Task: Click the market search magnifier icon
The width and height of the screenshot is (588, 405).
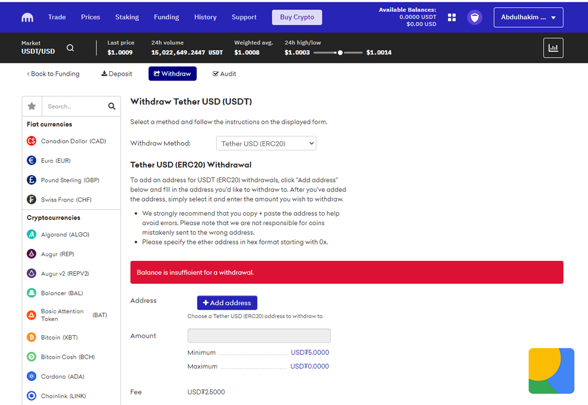Action: (x=70, y=48)
